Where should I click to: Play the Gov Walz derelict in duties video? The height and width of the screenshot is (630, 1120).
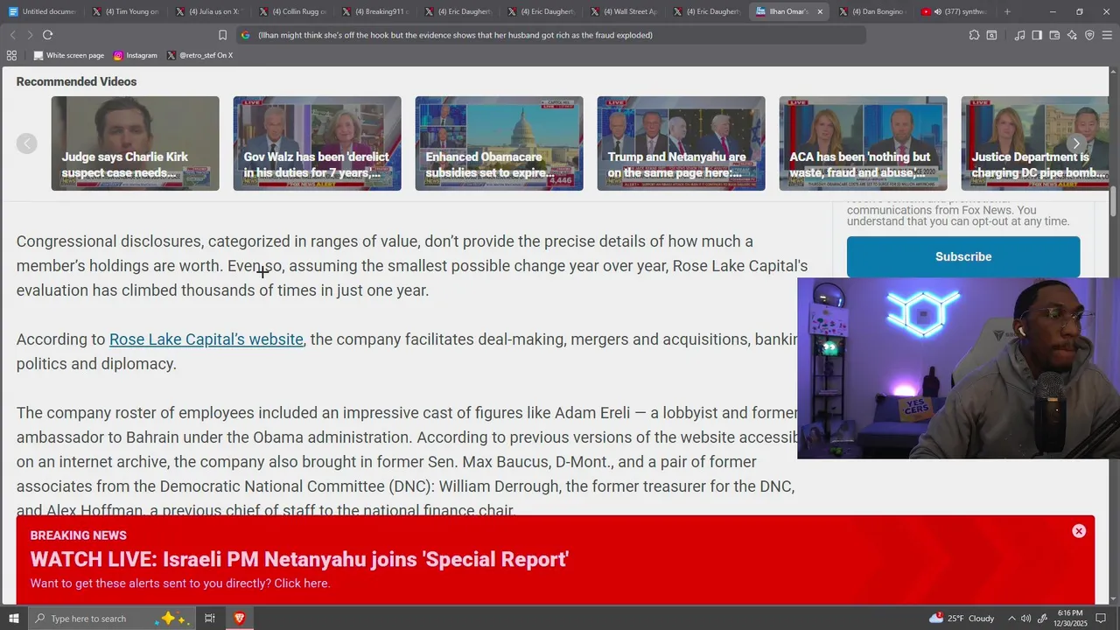317,143
